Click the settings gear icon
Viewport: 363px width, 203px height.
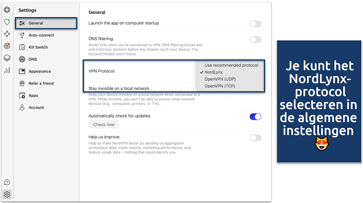pos(7,194)
